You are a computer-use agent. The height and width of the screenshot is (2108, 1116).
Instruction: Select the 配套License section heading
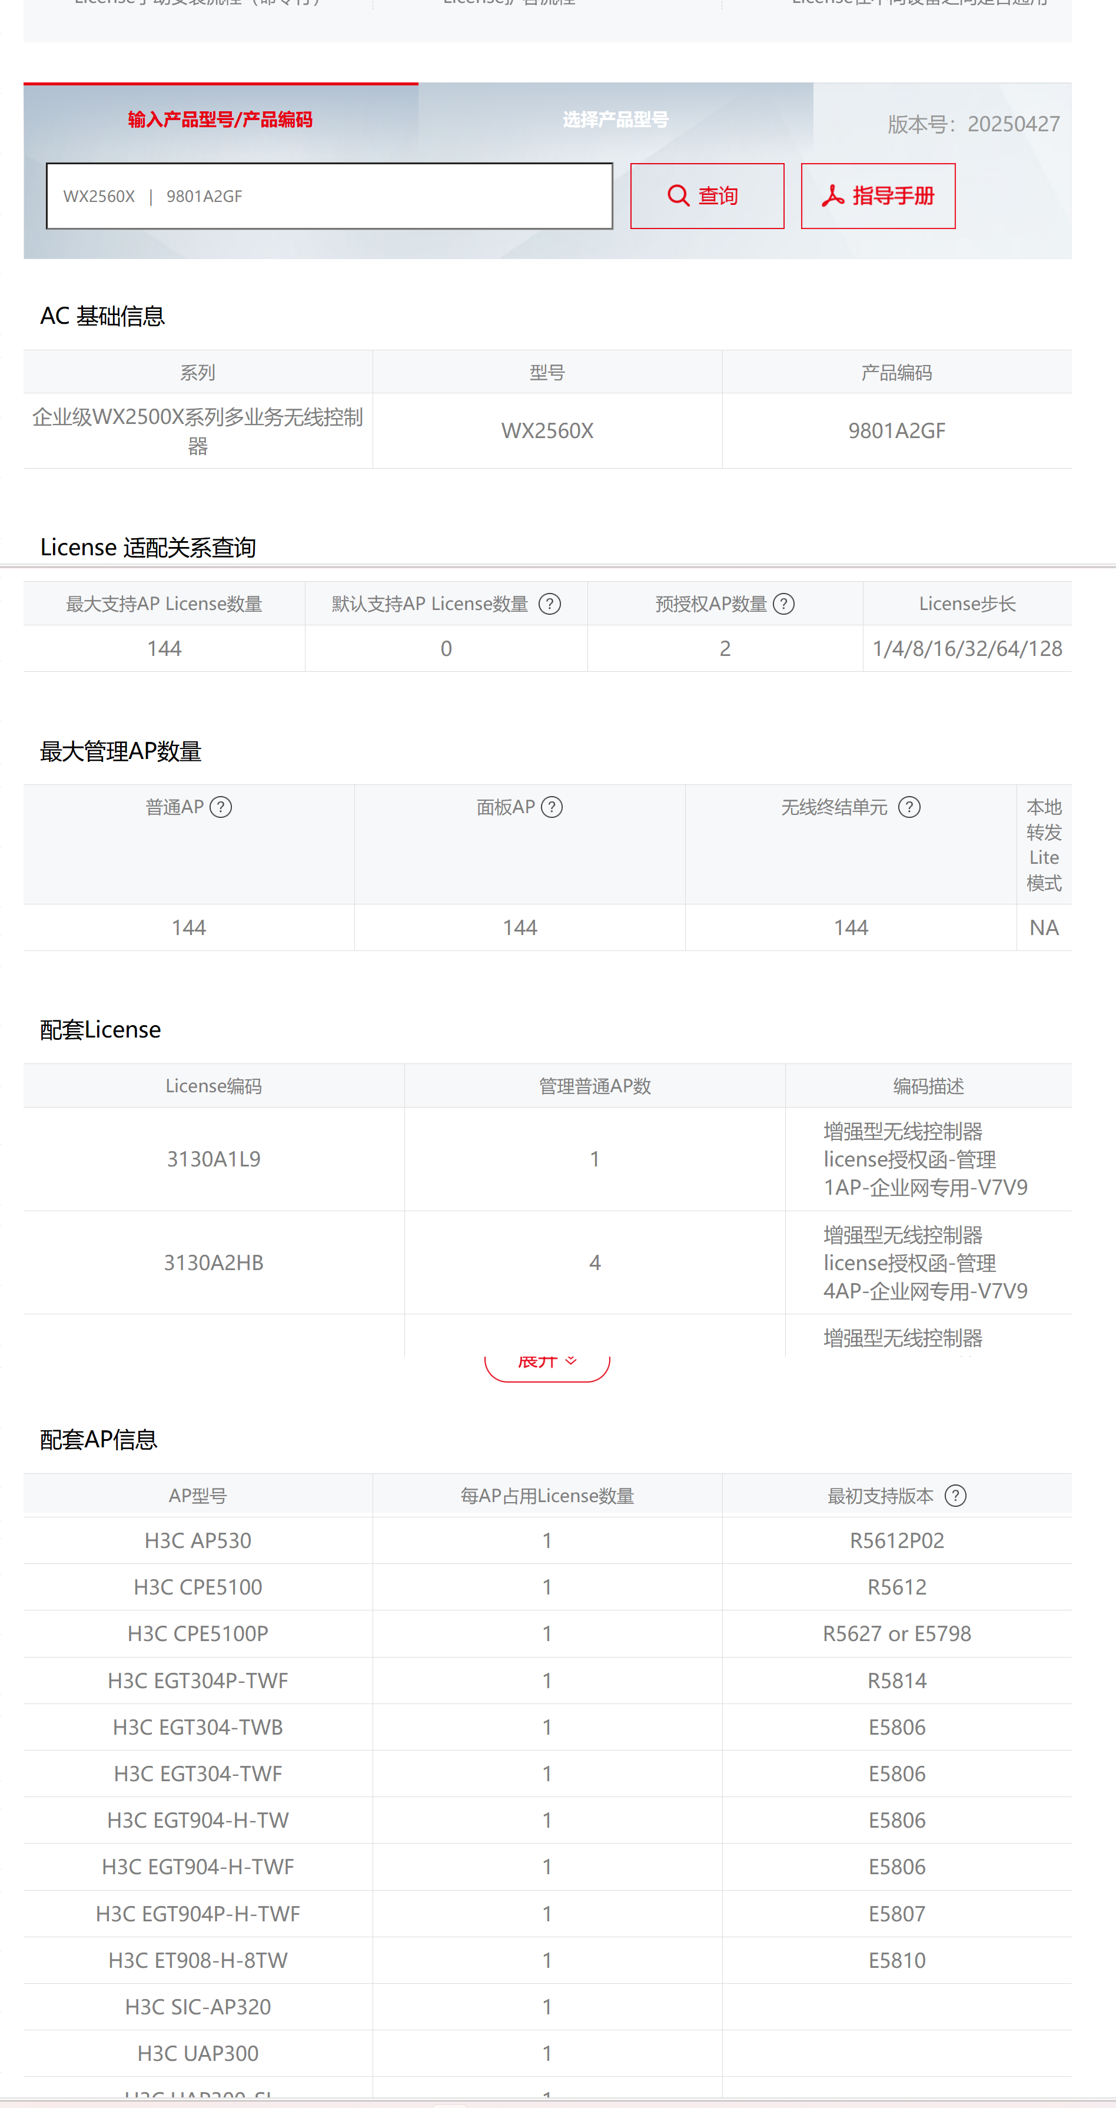coord(100,1030)
